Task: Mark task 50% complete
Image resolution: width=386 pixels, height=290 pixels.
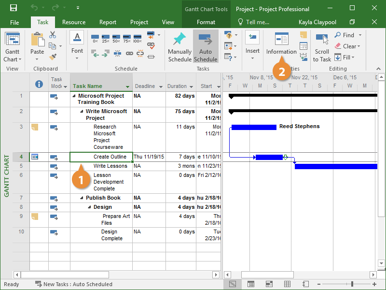Action: (x=116, y=38)
